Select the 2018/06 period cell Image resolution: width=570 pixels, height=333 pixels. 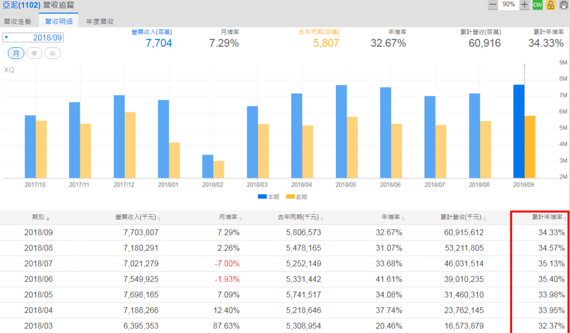(x=38, y=279)
